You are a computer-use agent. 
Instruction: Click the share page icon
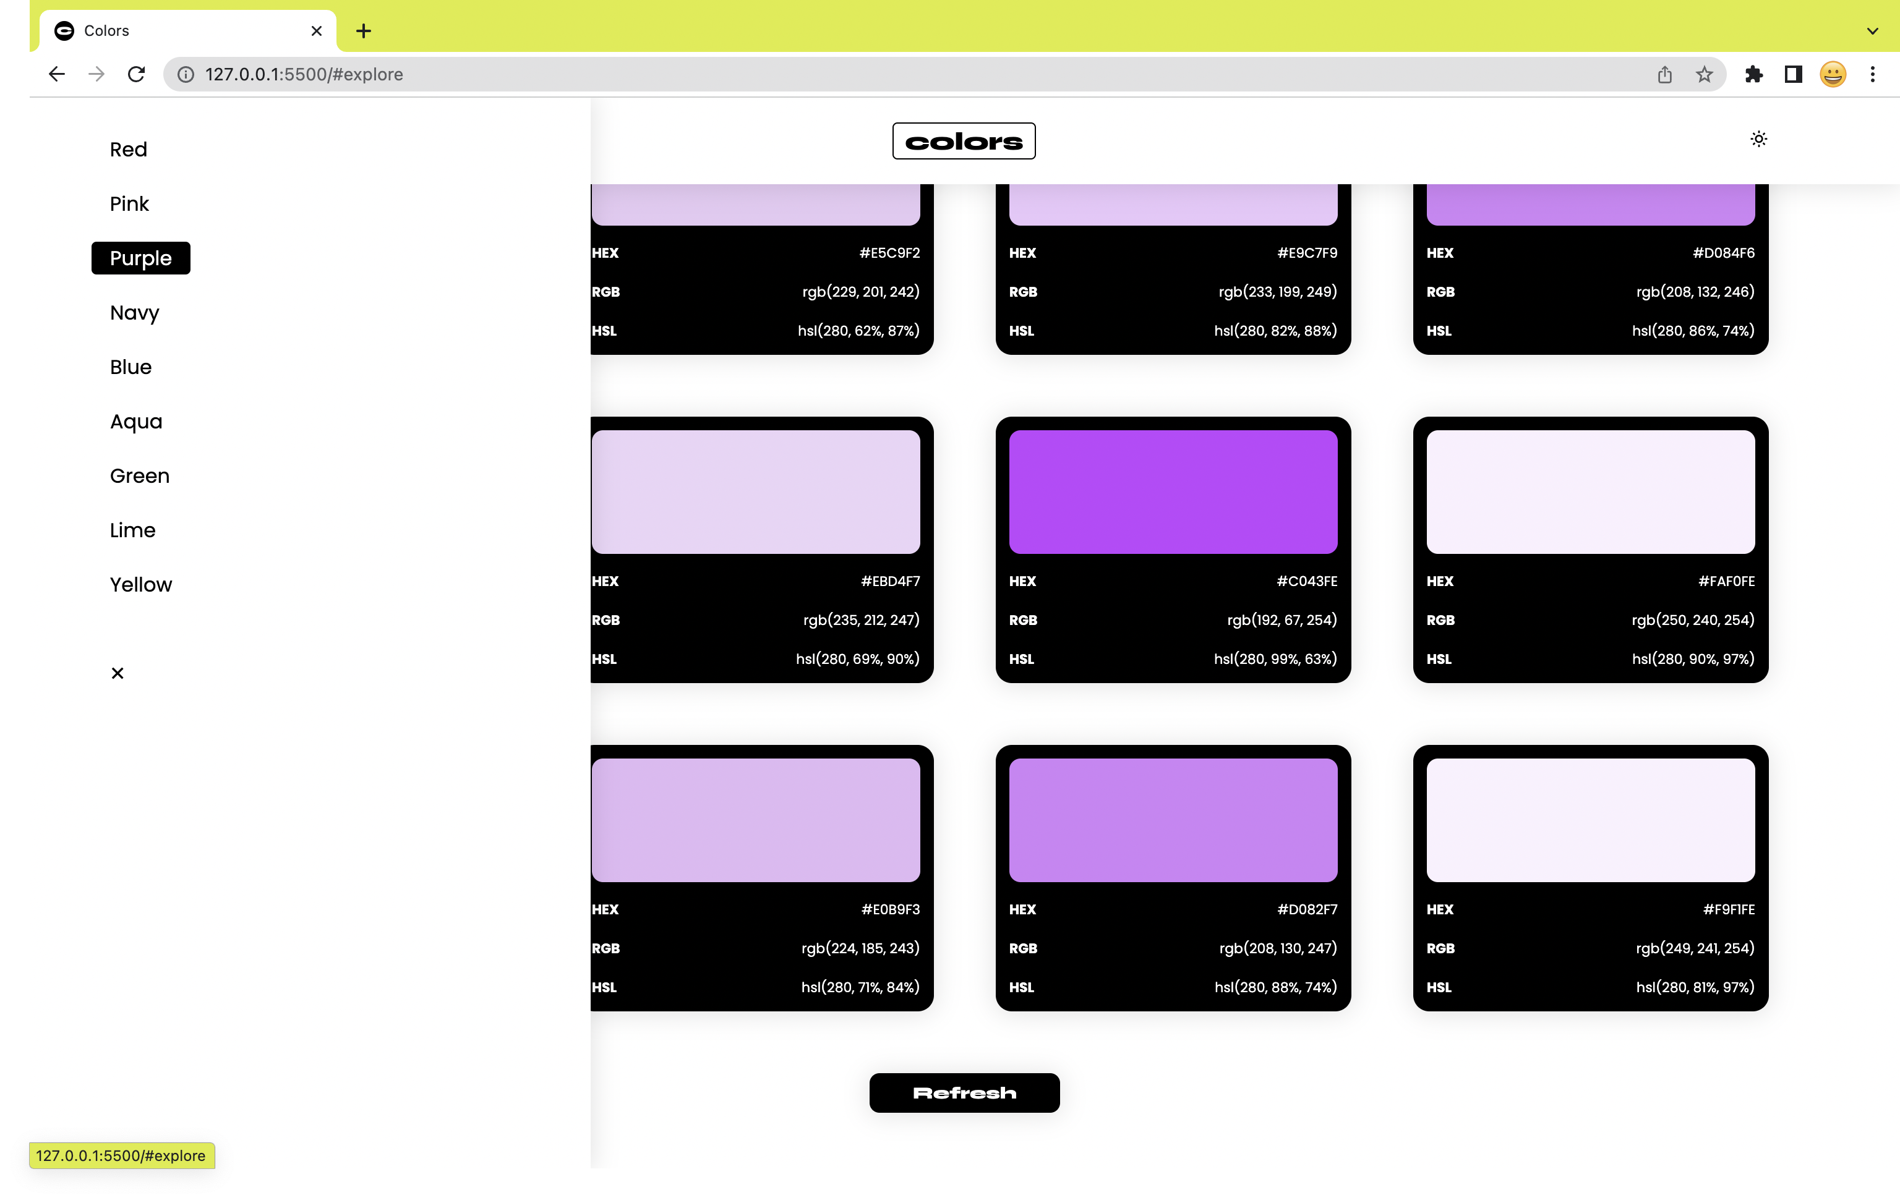(x=1665, y=74)
